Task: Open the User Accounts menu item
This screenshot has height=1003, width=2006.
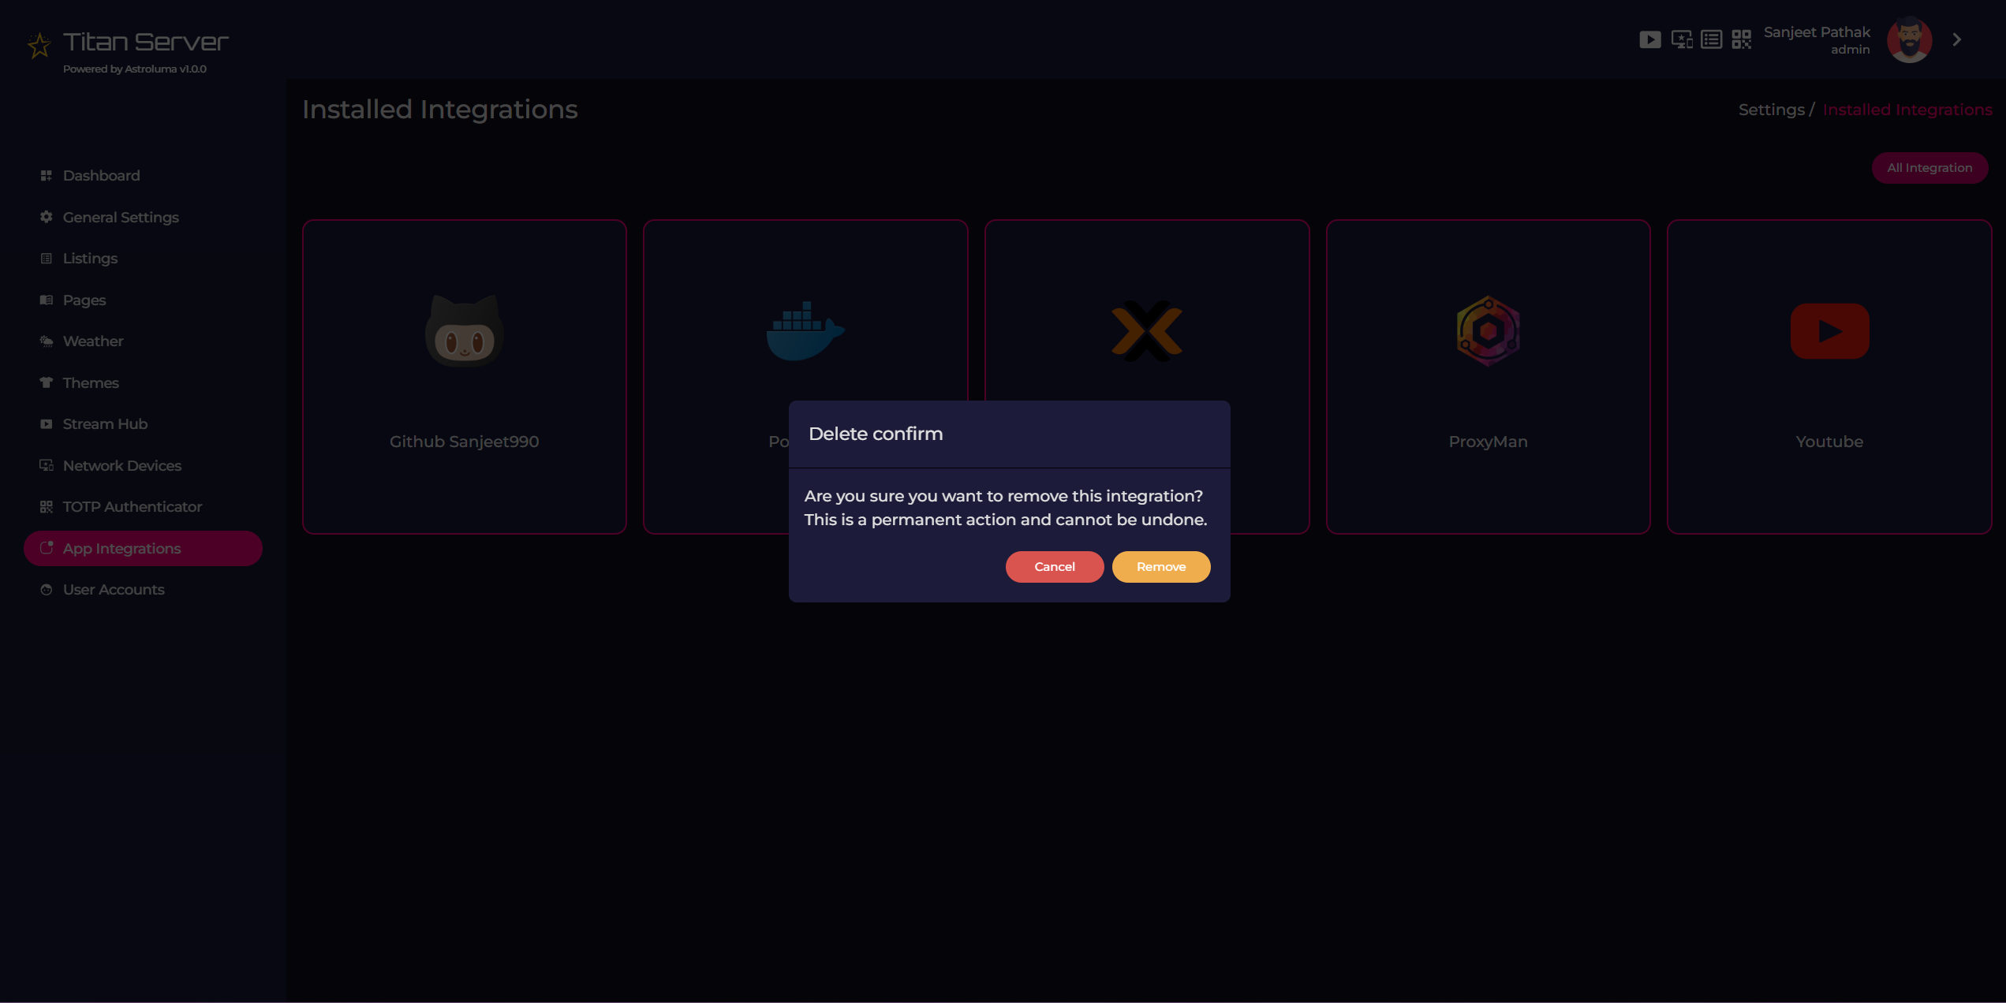Action: pos(113,589)
